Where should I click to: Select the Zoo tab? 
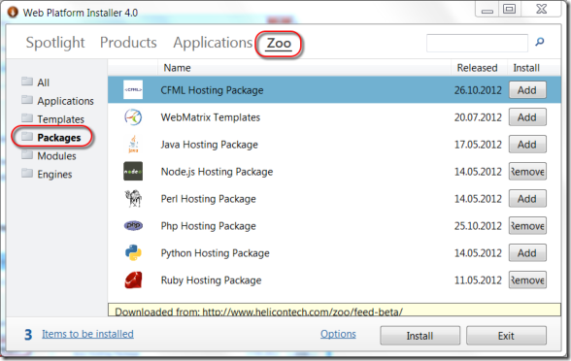[279, 43]
